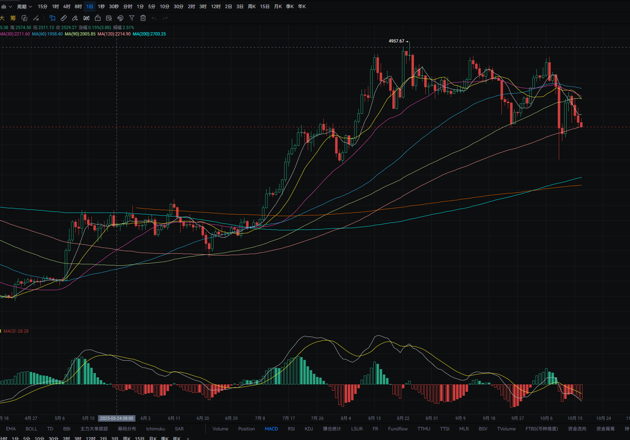Click the Fundflow indicator button
This screenshot has height=440, width=630.
(398, 429)
